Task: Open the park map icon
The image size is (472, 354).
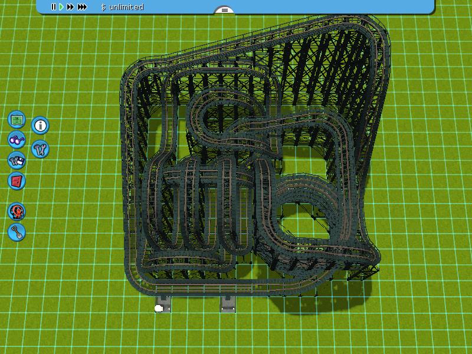Action: [x=17, y=120]
